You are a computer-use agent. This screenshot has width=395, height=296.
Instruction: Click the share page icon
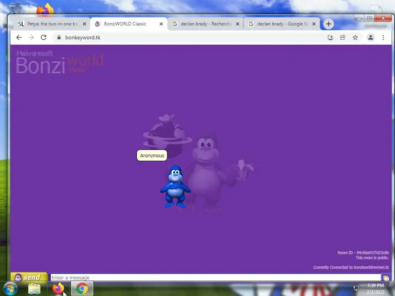click(x=343, y=37)
